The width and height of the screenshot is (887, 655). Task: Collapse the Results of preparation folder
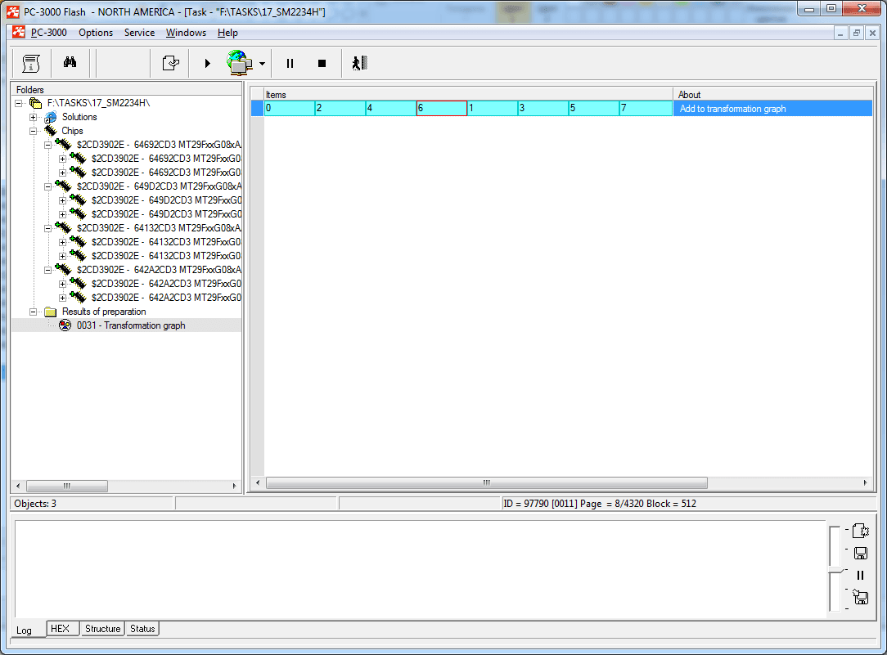point(34,312)
